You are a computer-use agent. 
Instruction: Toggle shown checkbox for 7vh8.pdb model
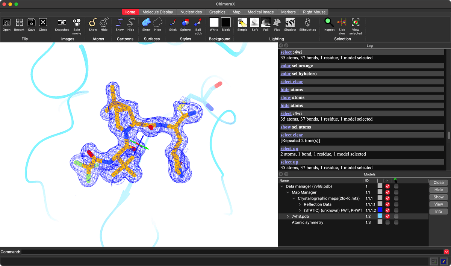coord(387,216)
